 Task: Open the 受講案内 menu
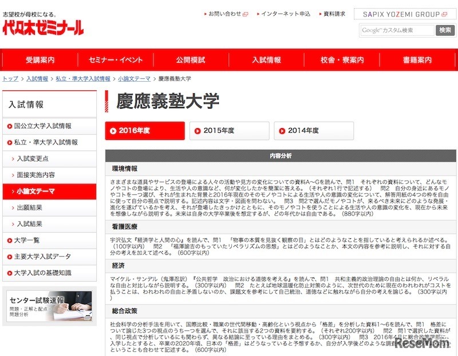(x=40, y=60)
